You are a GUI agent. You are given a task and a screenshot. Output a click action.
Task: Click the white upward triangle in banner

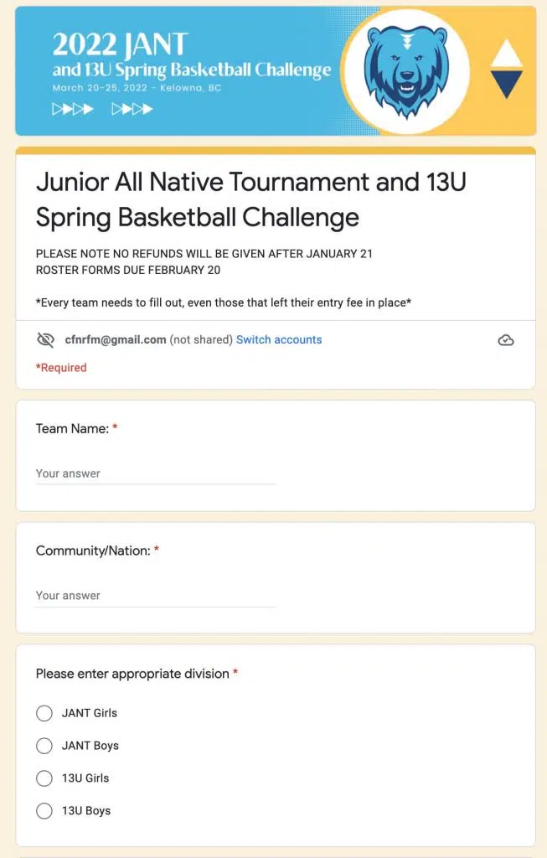pos(506,53)
